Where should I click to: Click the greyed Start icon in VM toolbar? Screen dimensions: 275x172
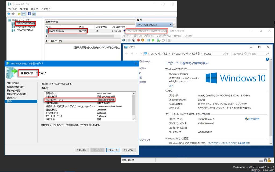129,40
